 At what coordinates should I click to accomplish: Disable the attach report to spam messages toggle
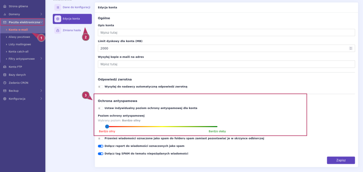pos(100,146)
